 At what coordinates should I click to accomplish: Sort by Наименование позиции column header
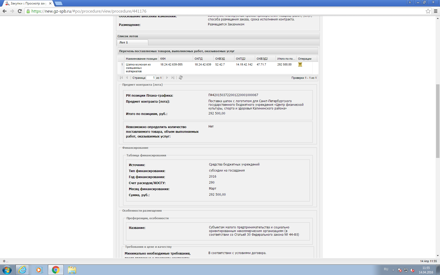[x=141, y=59]
